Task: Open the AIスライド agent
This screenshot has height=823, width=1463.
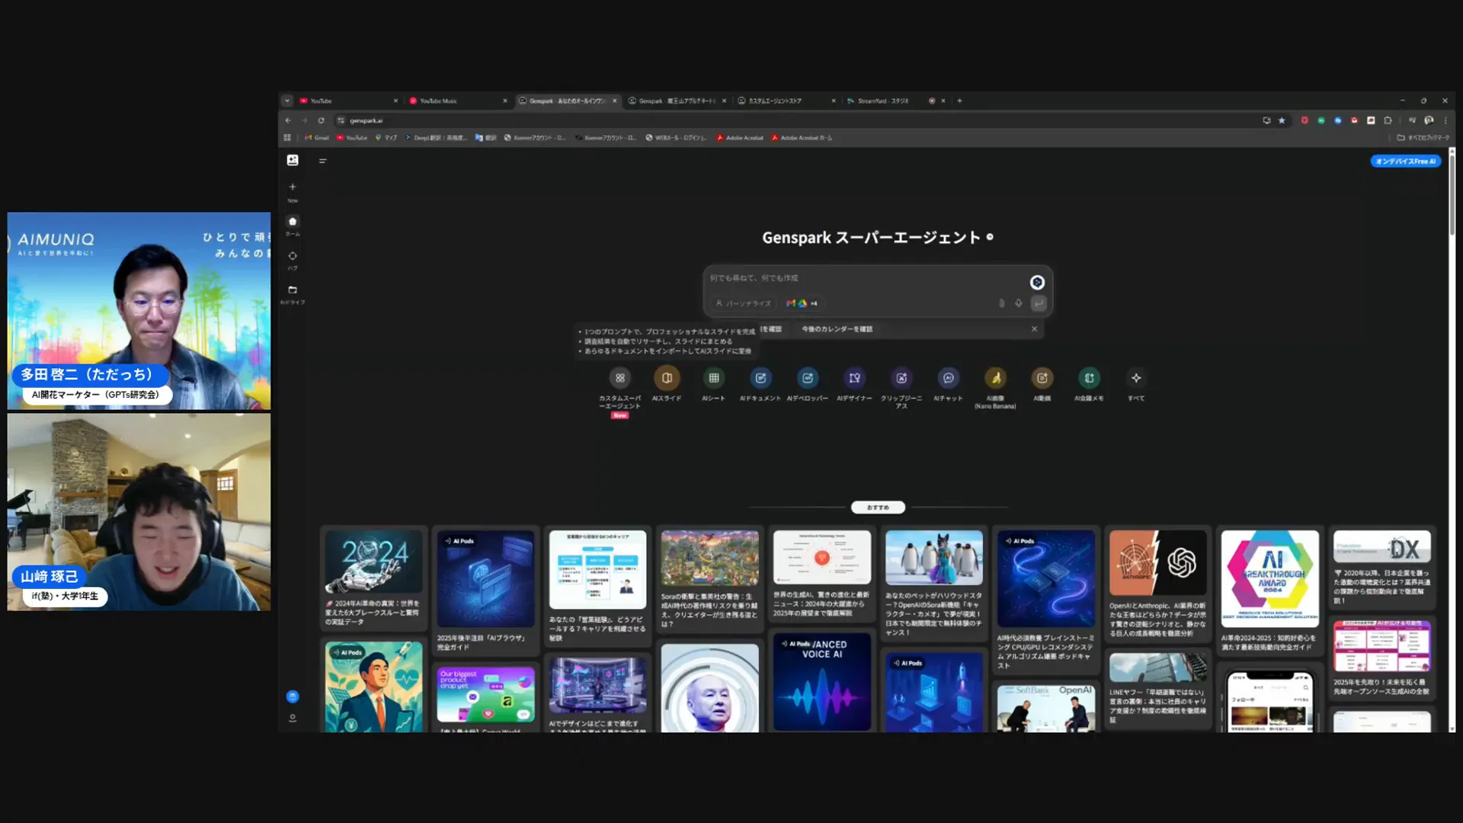Action: (667, 378)
